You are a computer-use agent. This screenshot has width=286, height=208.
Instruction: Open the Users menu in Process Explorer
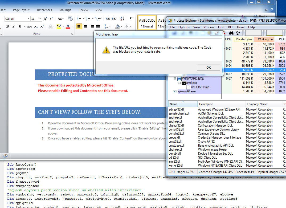[240, 27]
